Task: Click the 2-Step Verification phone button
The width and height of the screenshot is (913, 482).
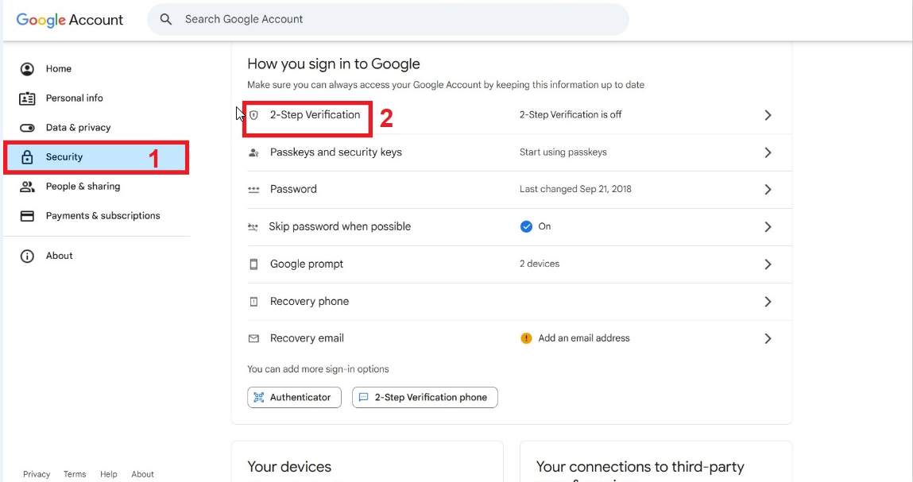Action: pyautogui.click(x=424, y=397)
